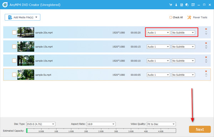The height and width of the screenshot is (137, 214).
Task: Tick the Check All checkbox
Action: click(x=170, y=17)
